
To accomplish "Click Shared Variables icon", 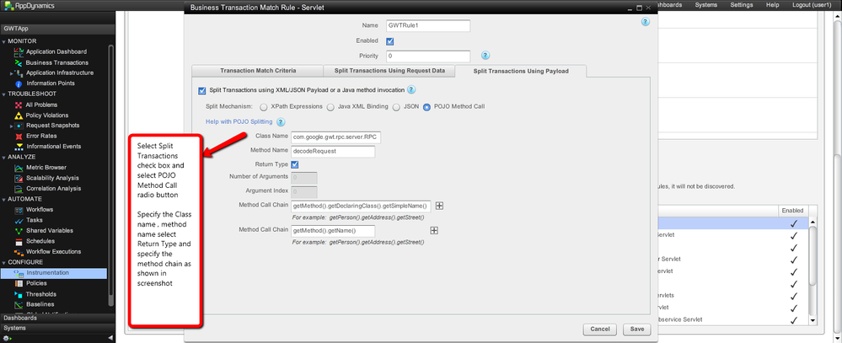I will pyautogui.click(x=19, y=230).
